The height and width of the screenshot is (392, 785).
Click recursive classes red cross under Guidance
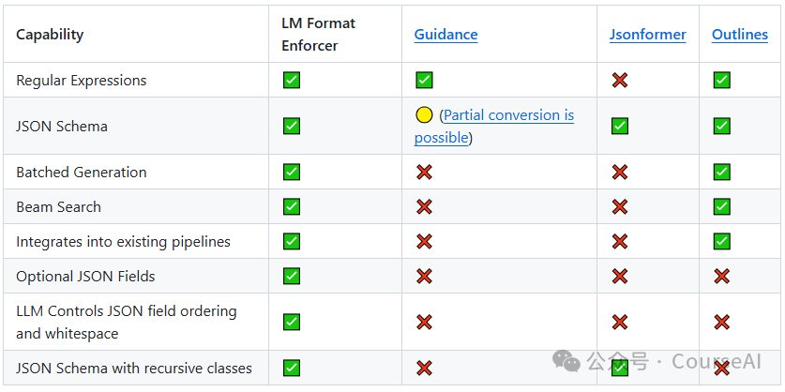424,369
